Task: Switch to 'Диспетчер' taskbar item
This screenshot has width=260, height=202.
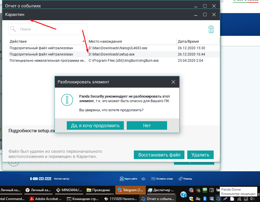Action: (161, 190)
